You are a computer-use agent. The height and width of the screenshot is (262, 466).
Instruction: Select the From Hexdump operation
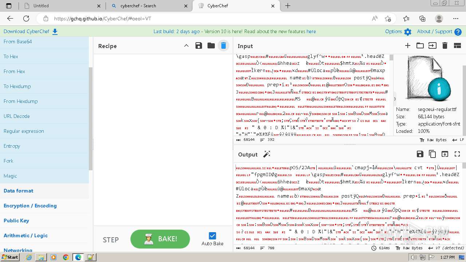[44, 101]
